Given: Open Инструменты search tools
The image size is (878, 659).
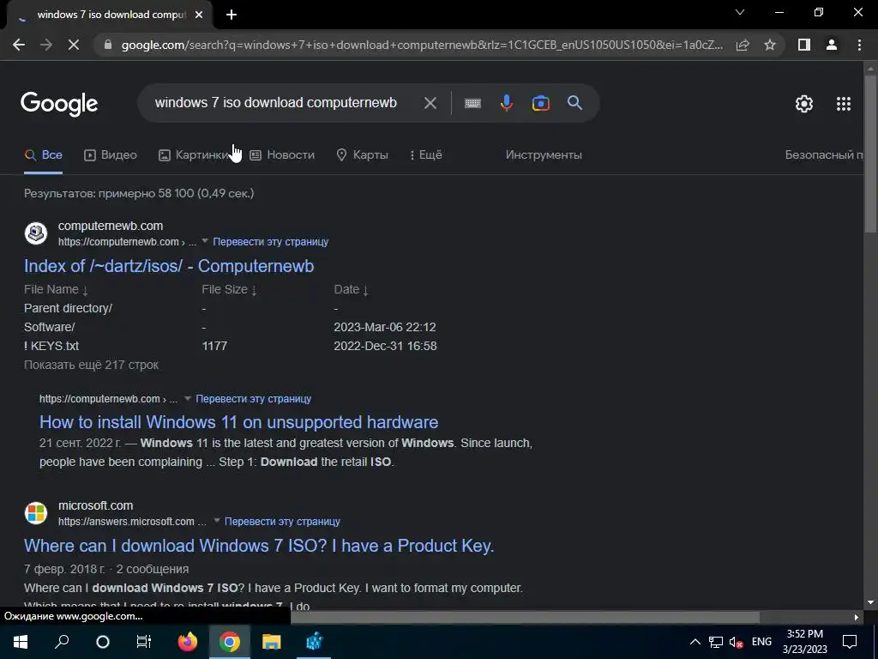Looking at the screenshot, I should tap(544, 154).
